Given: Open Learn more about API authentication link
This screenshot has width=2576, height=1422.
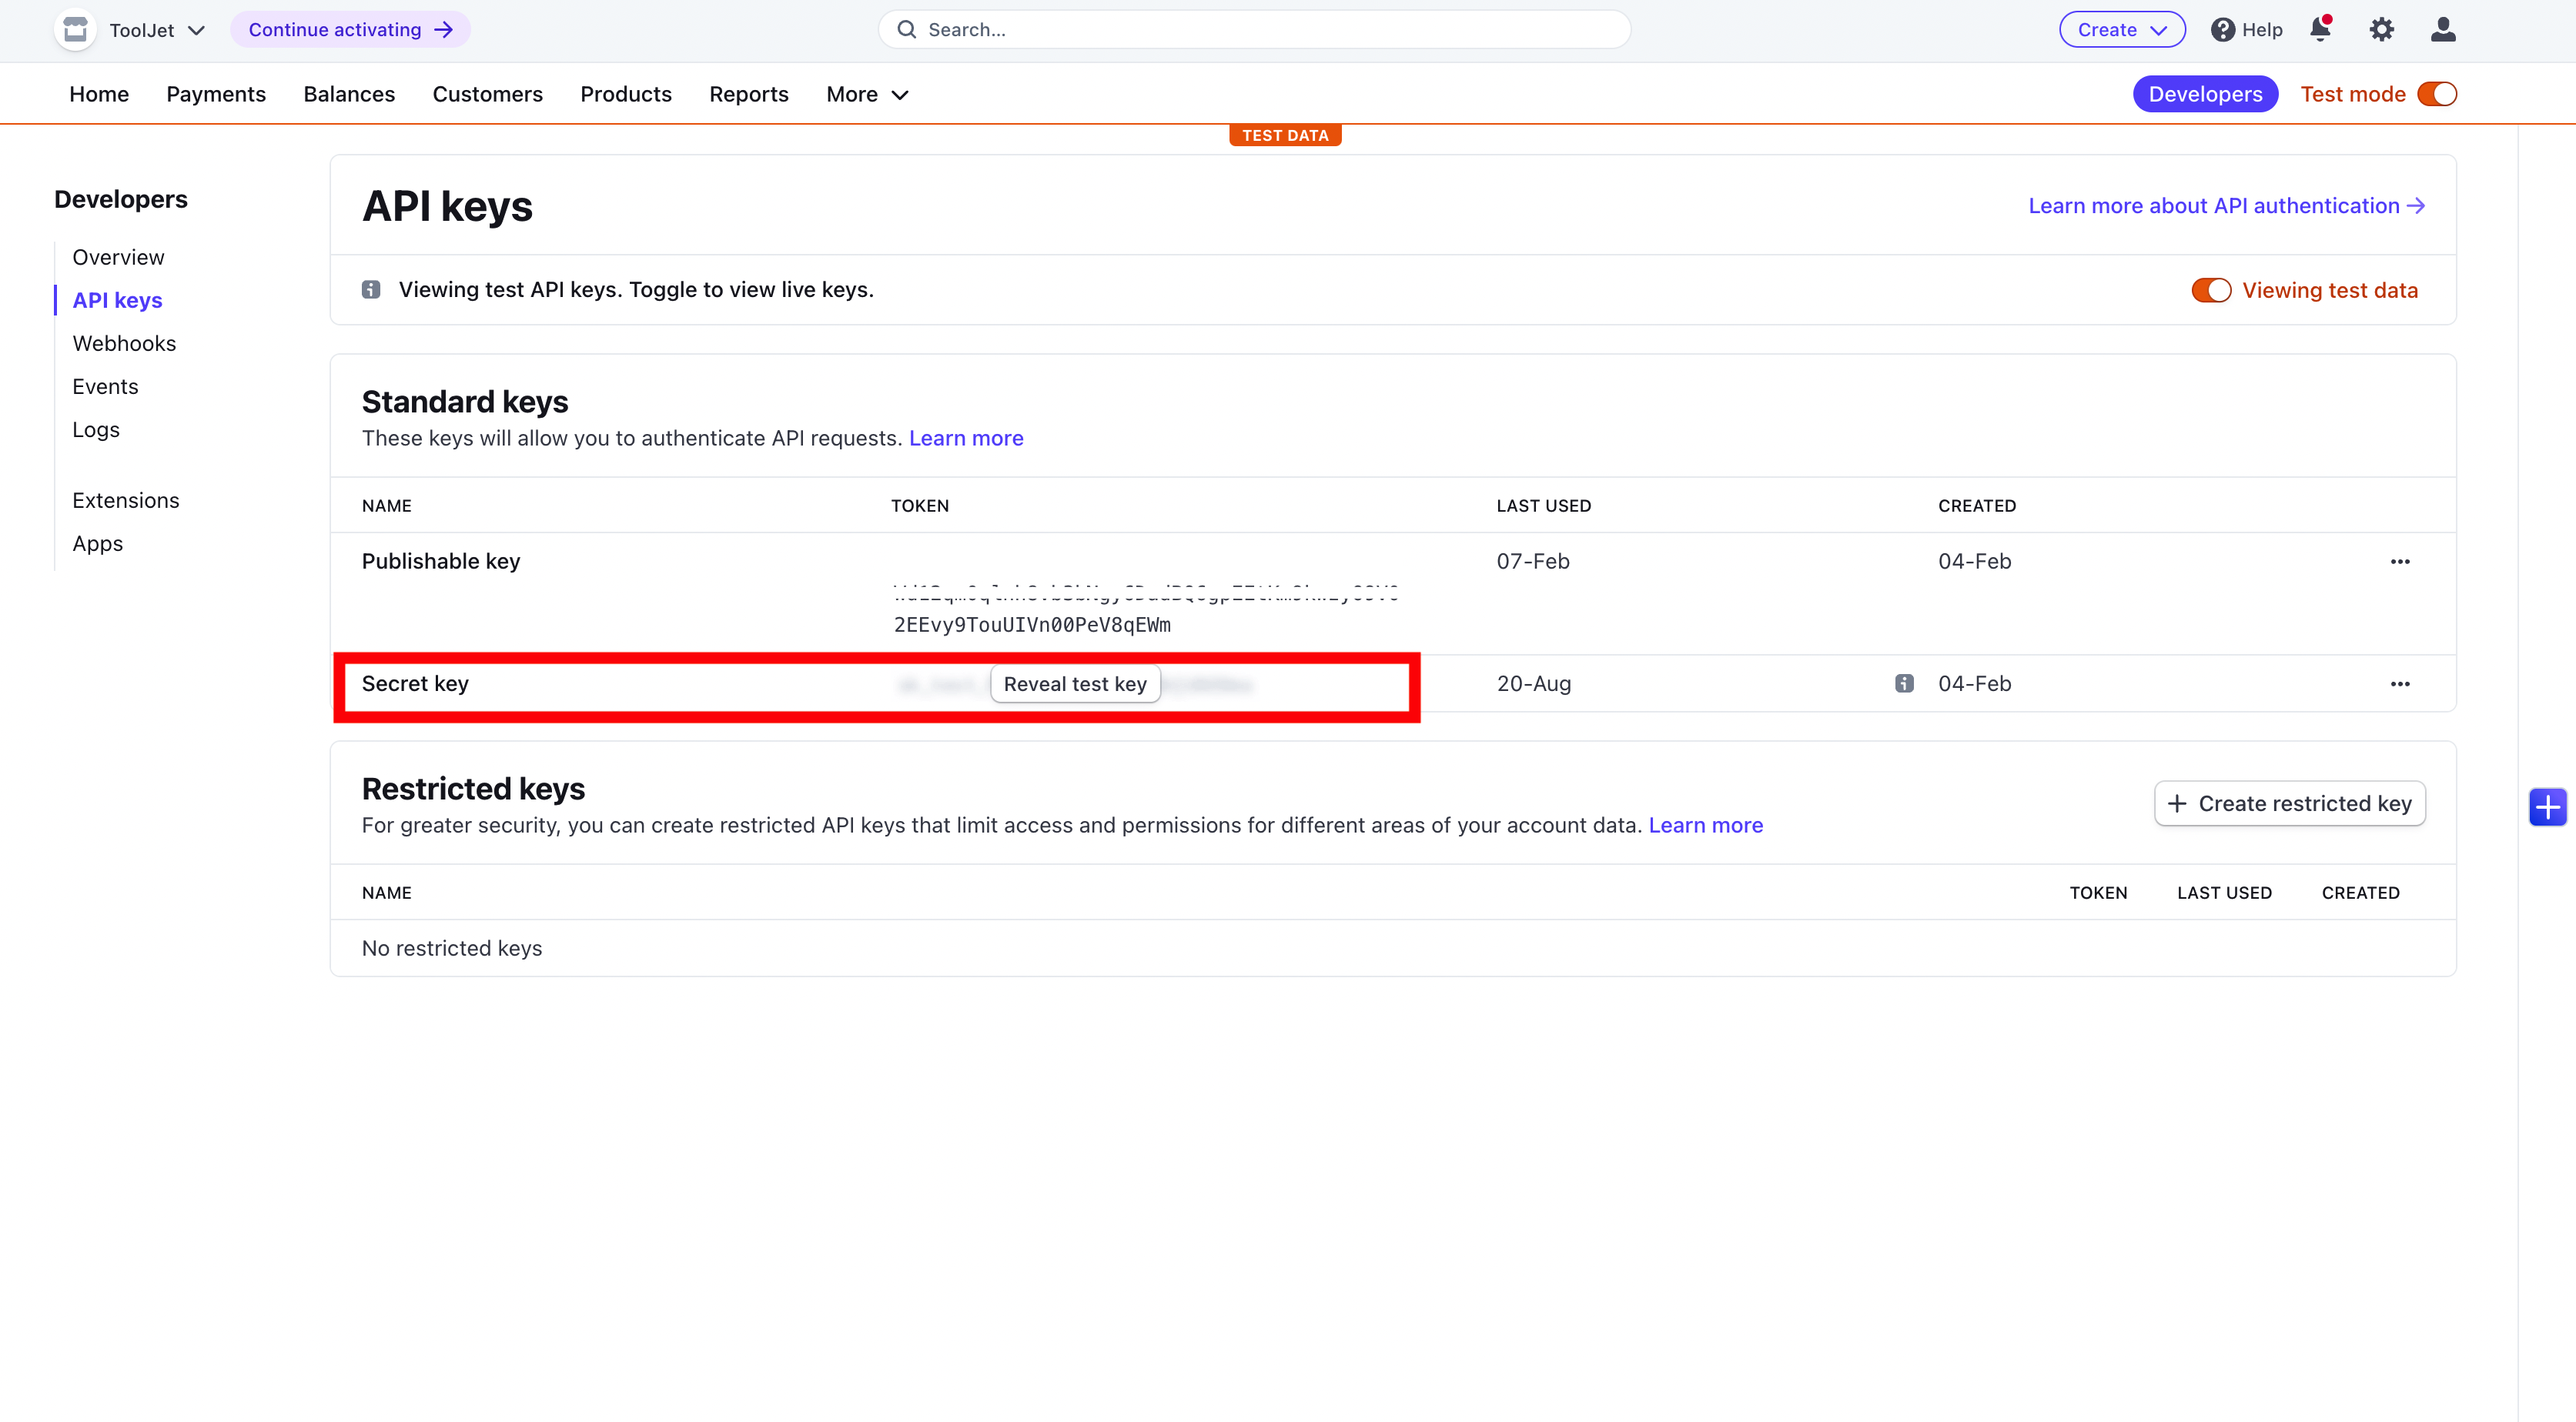Looking at the screenshot, I should [2226, 206].
